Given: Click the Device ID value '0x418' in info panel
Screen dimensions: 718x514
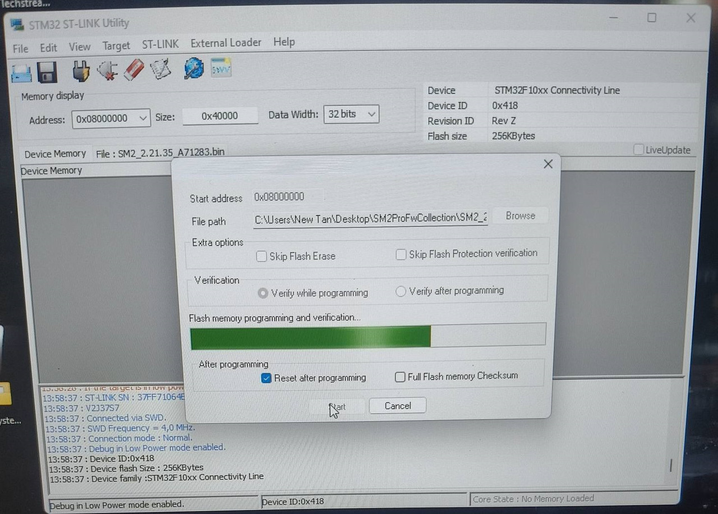Looking at the screenshot, I should pyautogui.click(x=505, y=105).
